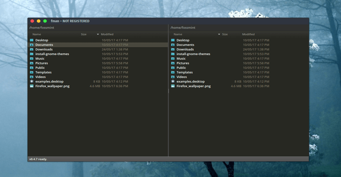The image size is (341, 177).
Task: Click Documents folder icon in right pane
Action: click(x=173, y=45)
